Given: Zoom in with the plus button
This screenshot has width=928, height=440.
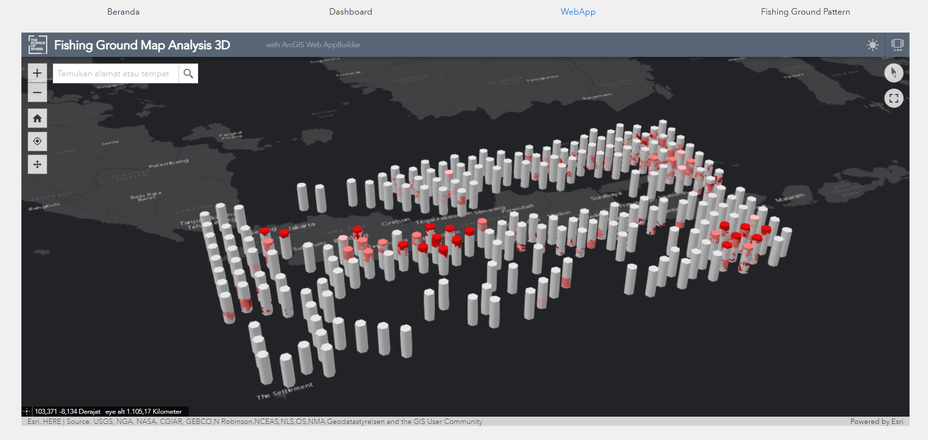Looking at the screenshot, I should click(x=37, y=73).
